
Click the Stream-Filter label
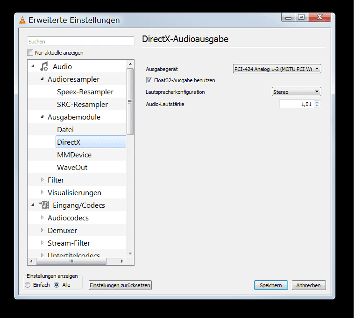pyautogui.click(x=69, y=243)
